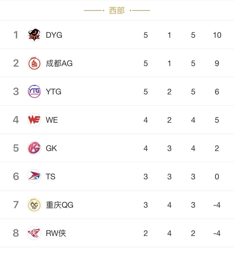Select rank number 8 in standings
The width and height of the screenshot is (234, 272).
(x=16, y=233)
